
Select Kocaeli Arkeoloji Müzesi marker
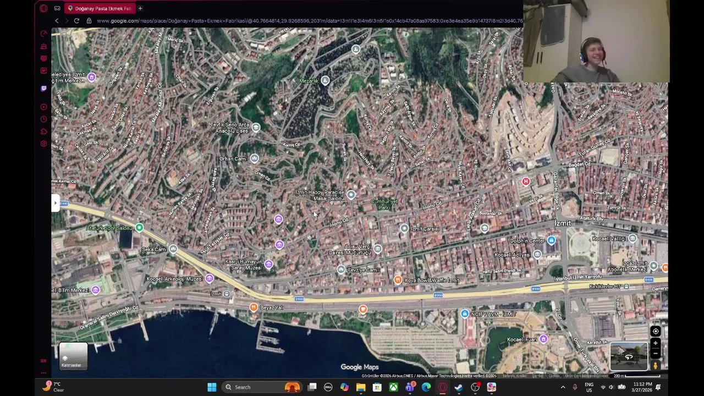click(209, 279)
